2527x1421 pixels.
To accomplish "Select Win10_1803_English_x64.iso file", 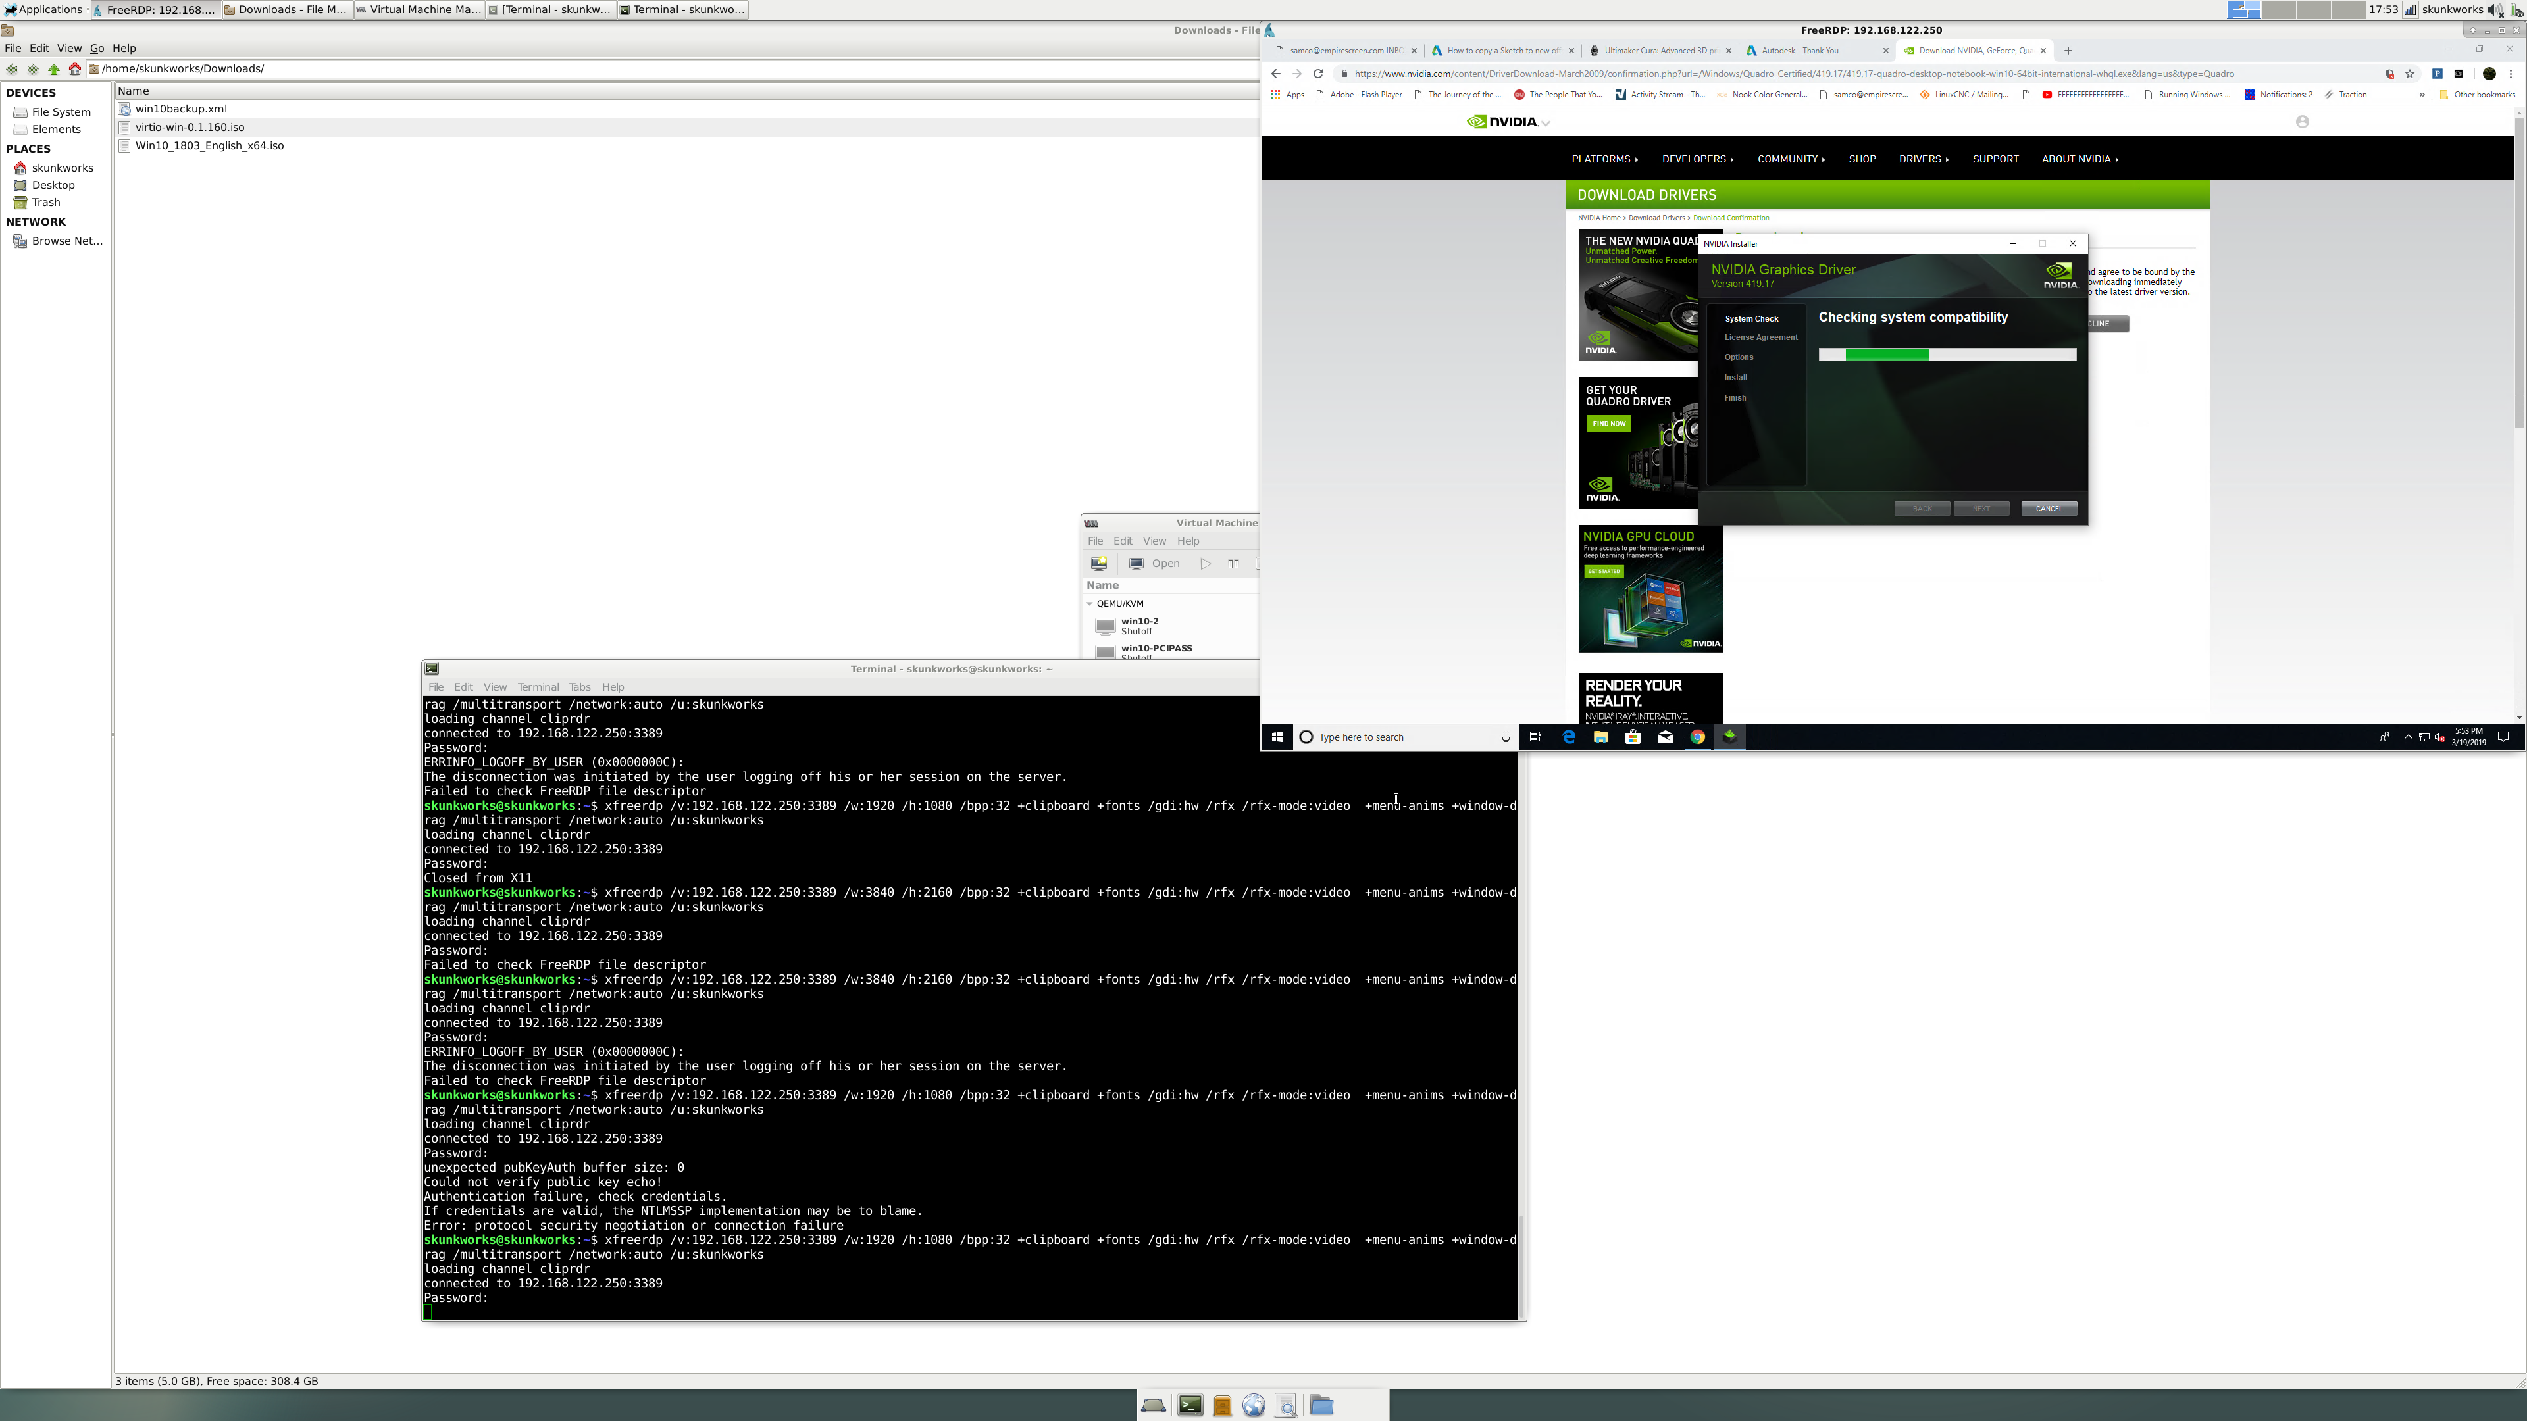I will click(209, 146).
